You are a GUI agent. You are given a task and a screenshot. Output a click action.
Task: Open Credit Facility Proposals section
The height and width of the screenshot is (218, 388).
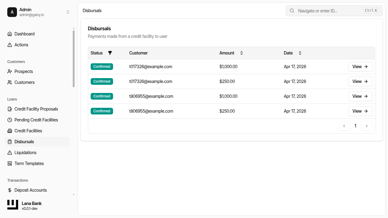pyautogui.click(x=36, y=109)
